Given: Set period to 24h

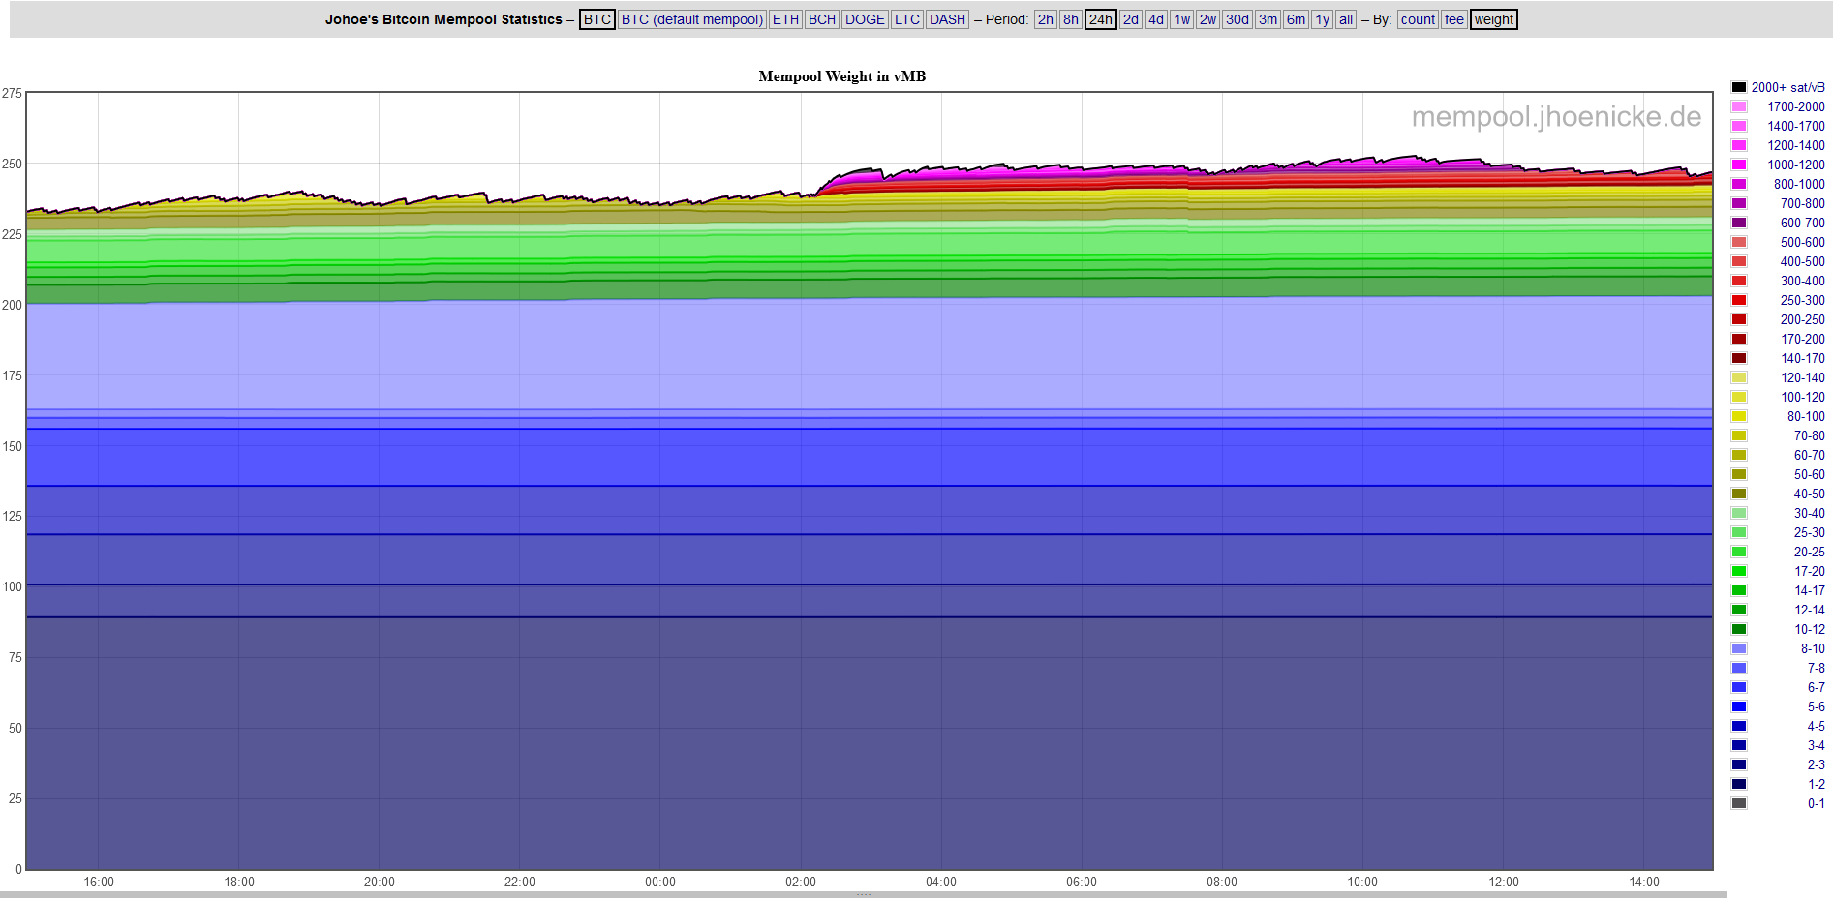Looking at the screenshot, I should click(1101, 19).
